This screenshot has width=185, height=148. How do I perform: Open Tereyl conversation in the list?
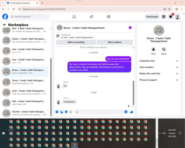click(x=25, y=82)
